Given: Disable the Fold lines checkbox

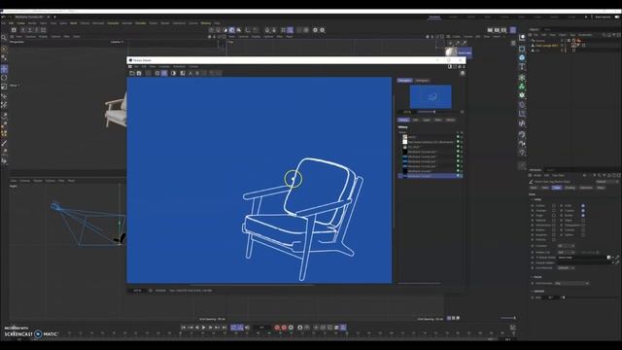Looking at the screenshot, I should pyautogui.click(x=583, y=205).
